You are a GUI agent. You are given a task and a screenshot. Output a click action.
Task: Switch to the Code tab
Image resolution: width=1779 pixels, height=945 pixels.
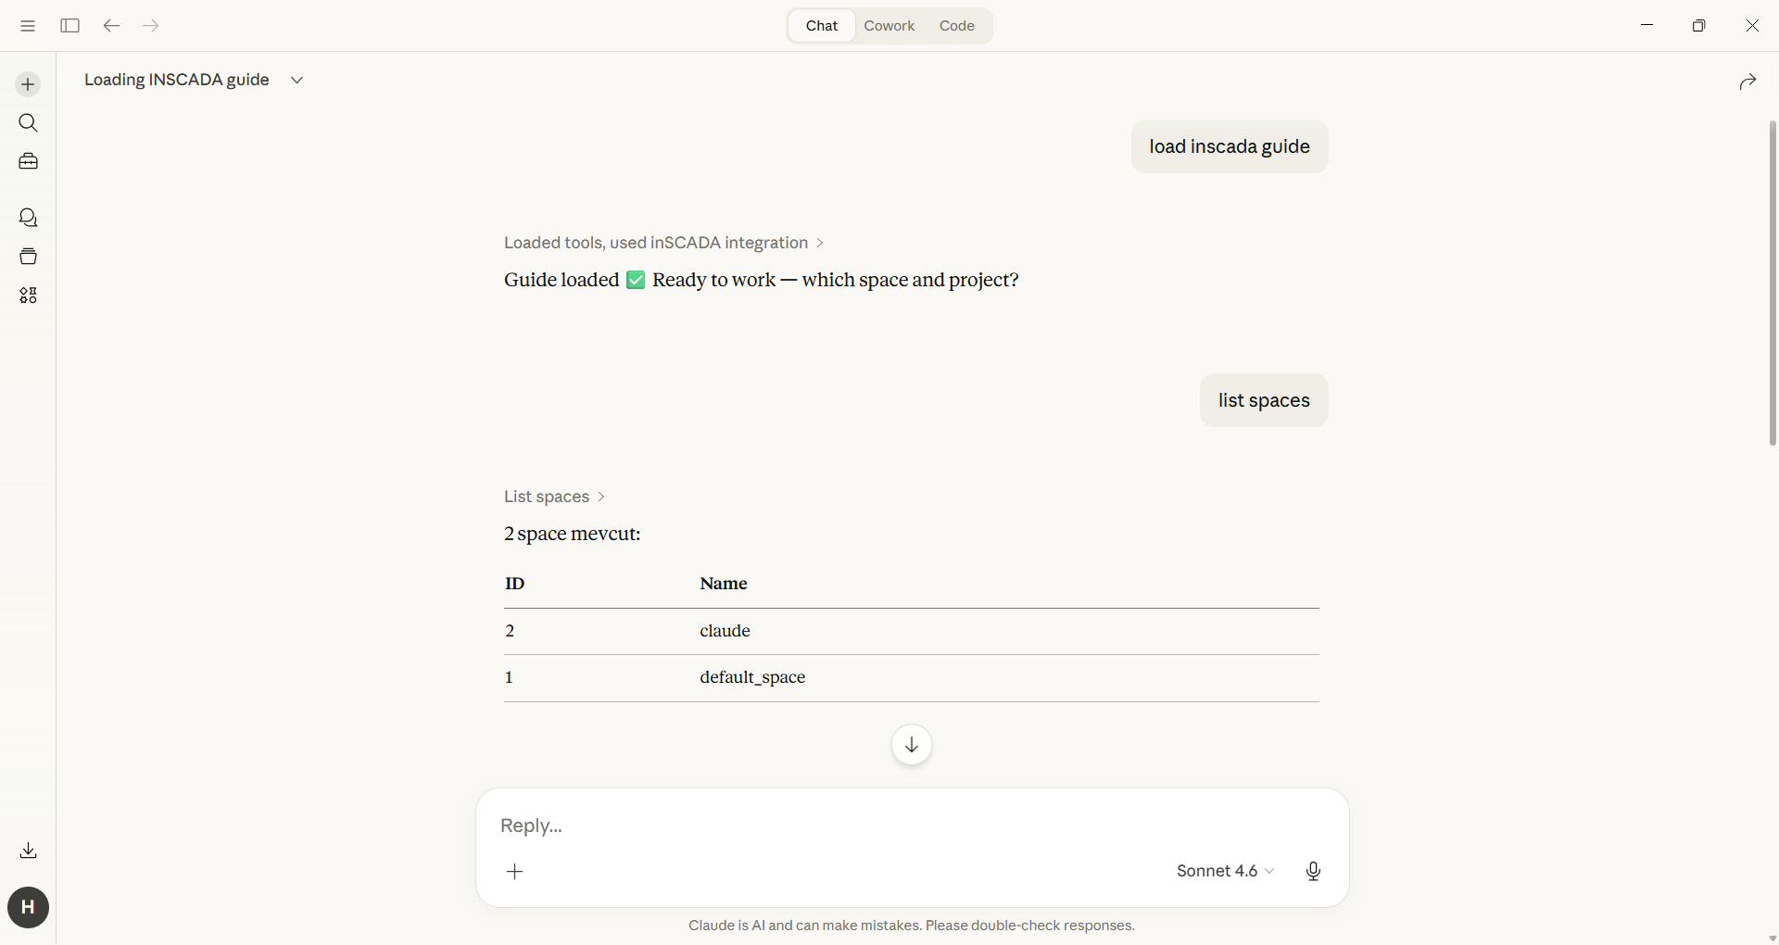(x=956, y=26)
